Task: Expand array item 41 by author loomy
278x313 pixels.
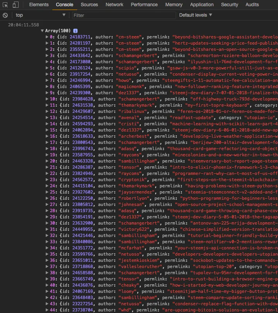Action: (x=47, y=291)
